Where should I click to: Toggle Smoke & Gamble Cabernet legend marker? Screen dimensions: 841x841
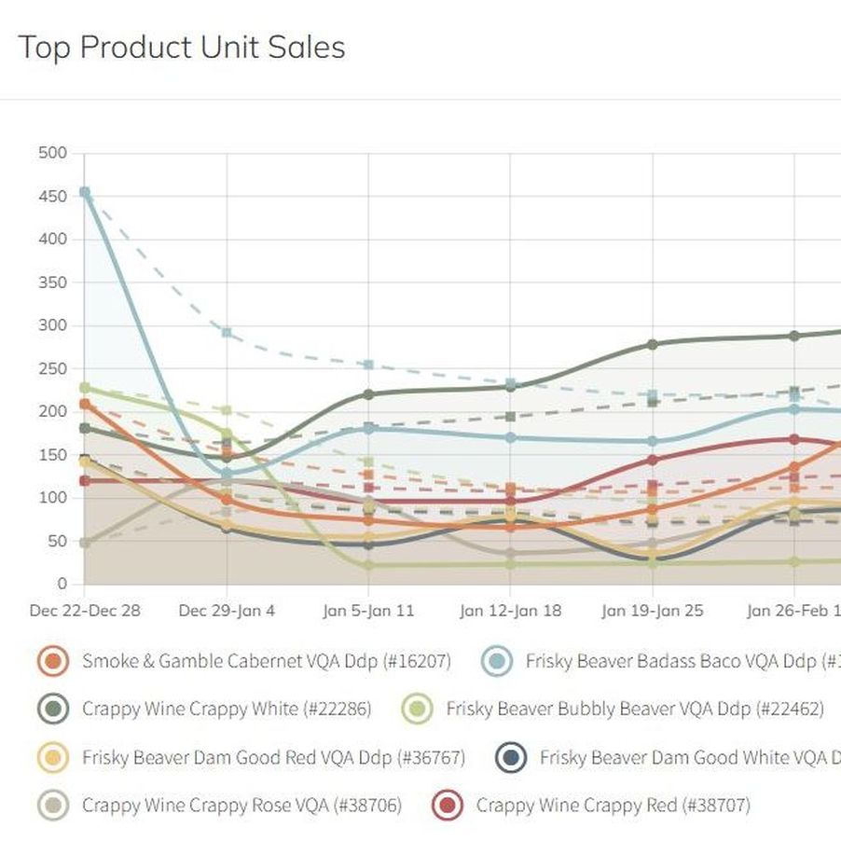55,661
